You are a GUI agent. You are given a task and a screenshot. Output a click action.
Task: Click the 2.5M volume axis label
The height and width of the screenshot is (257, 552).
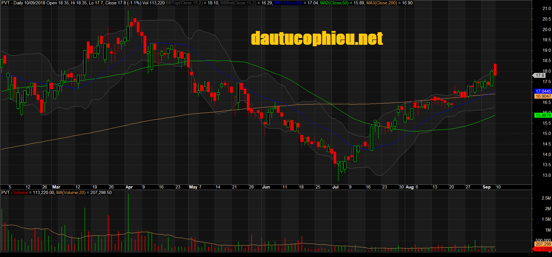546,198
